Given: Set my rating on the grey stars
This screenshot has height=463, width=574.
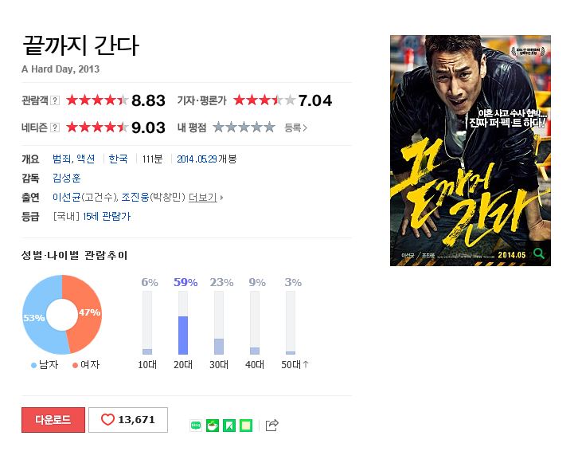Looking at the screenshot, I should click(244, 127).
